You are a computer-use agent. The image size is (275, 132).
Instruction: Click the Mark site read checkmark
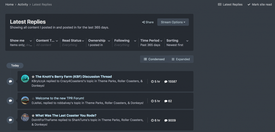tap(249, 4)
